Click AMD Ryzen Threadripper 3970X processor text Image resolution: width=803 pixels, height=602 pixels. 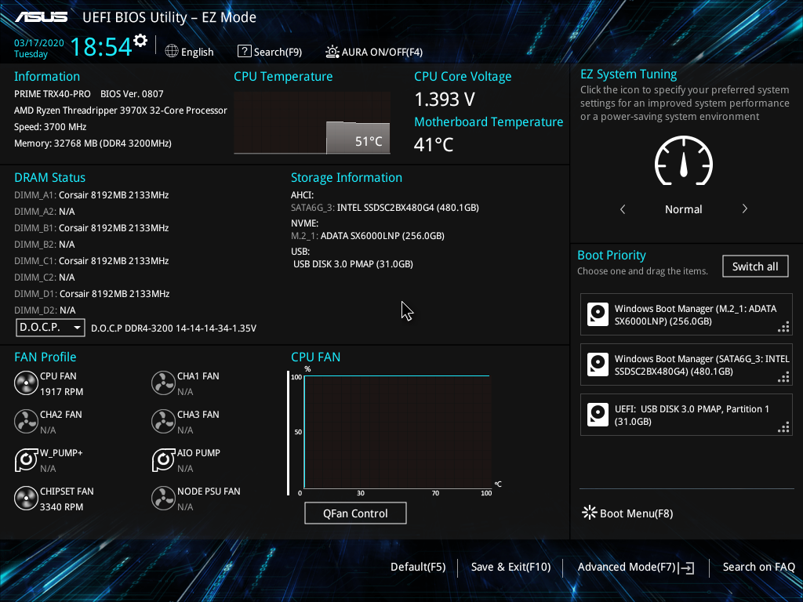tap(120, 111)
